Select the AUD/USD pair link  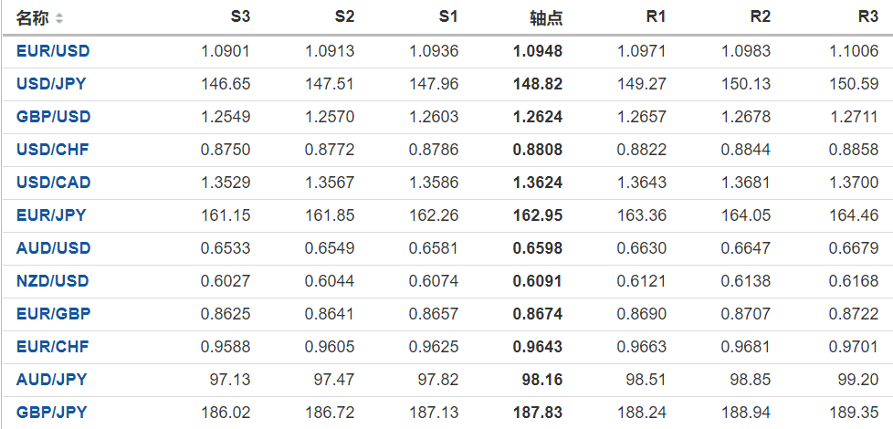(x=53, y=248)
